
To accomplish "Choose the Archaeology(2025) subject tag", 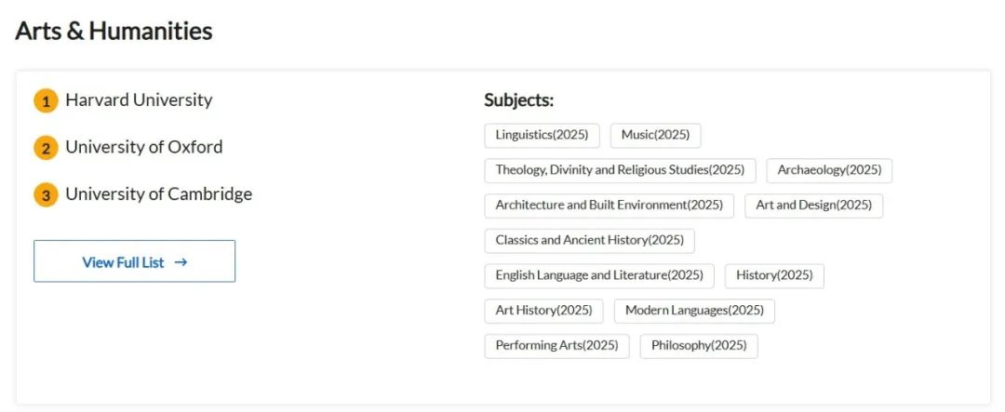I will click(x=829, y=170).
